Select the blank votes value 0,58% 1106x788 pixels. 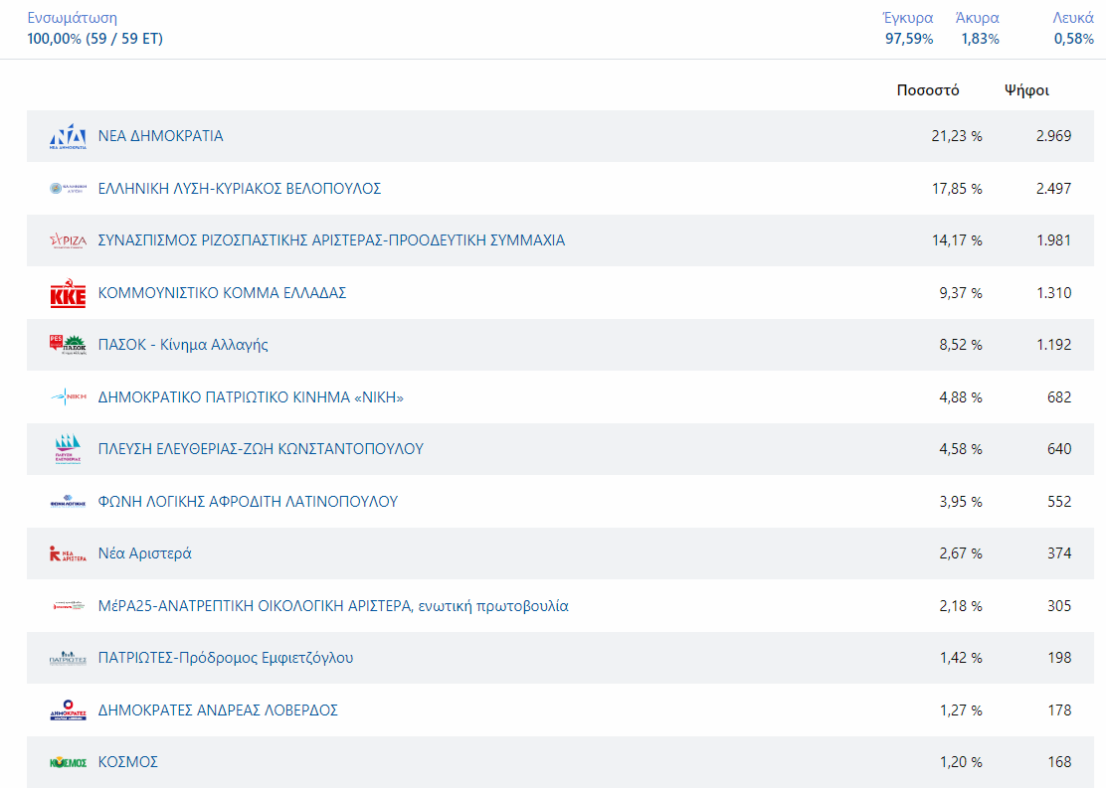point(1073,39)
